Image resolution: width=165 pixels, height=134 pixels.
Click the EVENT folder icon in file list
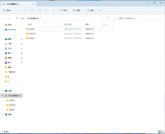click(x=27, y=29)
